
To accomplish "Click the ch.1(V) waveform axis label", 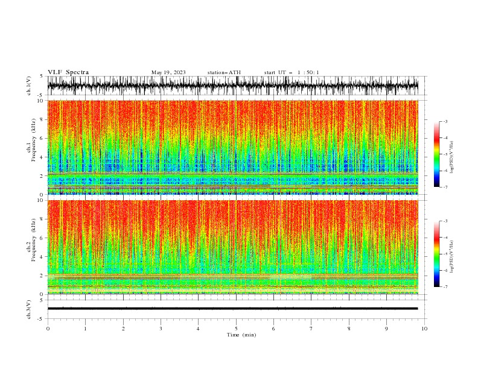I will pyautogui.click(x=29, y=86).
